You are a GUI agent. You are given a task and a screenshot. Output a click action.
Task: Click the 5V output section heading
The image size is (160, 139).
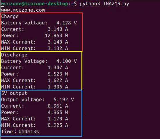tap(14, 93)
